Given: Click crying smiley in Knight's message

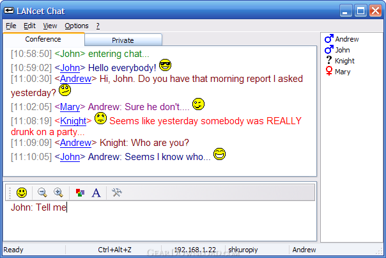Looking at the screenshot, I should click(100, 118).
